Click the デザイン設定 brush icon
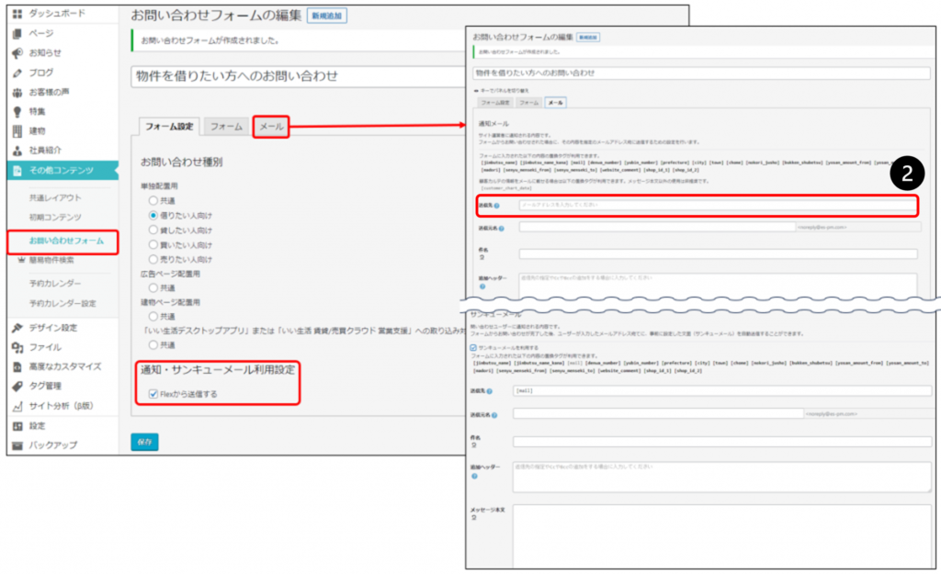 coord(17,328)
